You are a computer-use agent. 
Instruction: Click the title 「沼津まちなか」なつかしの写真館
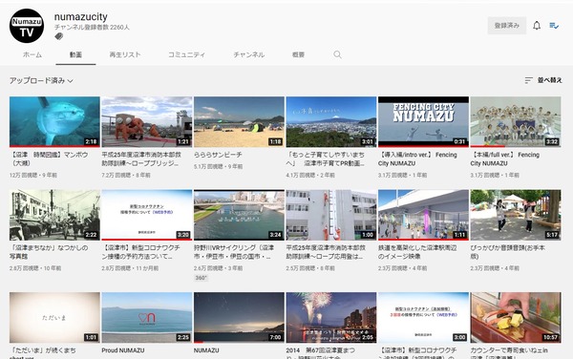[49, 252]
